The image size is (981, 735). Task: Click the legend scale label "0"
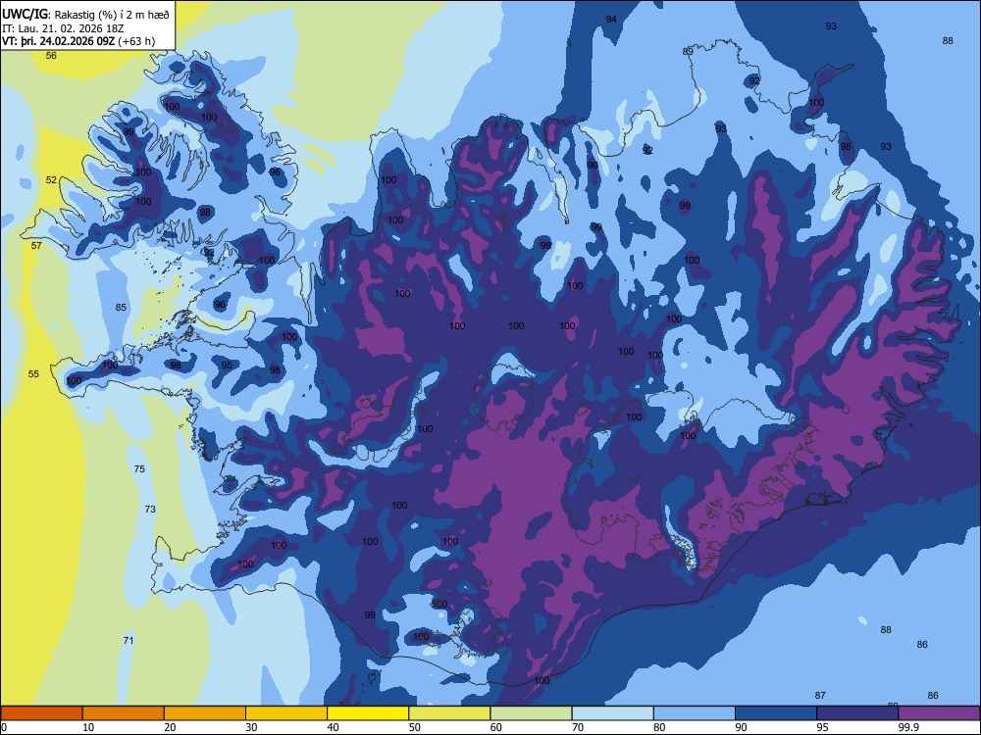point(4,727)
